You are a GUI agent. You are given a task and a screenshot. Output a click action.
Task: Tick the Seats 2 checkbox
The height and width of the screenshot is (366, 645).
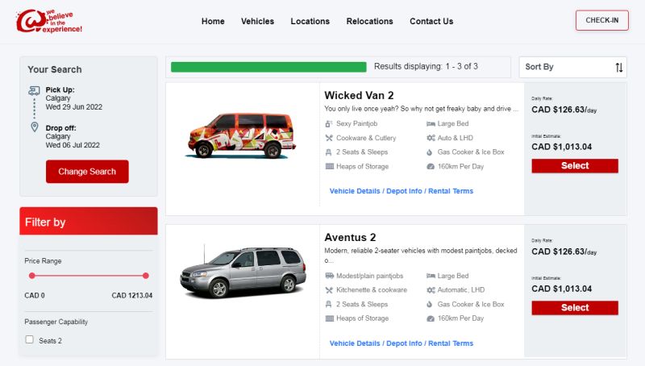(30, 339)
